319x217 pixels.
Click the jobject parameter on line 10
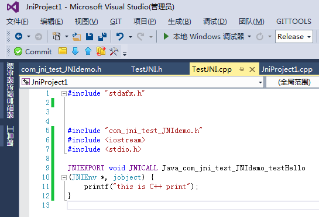coord(127,177)
